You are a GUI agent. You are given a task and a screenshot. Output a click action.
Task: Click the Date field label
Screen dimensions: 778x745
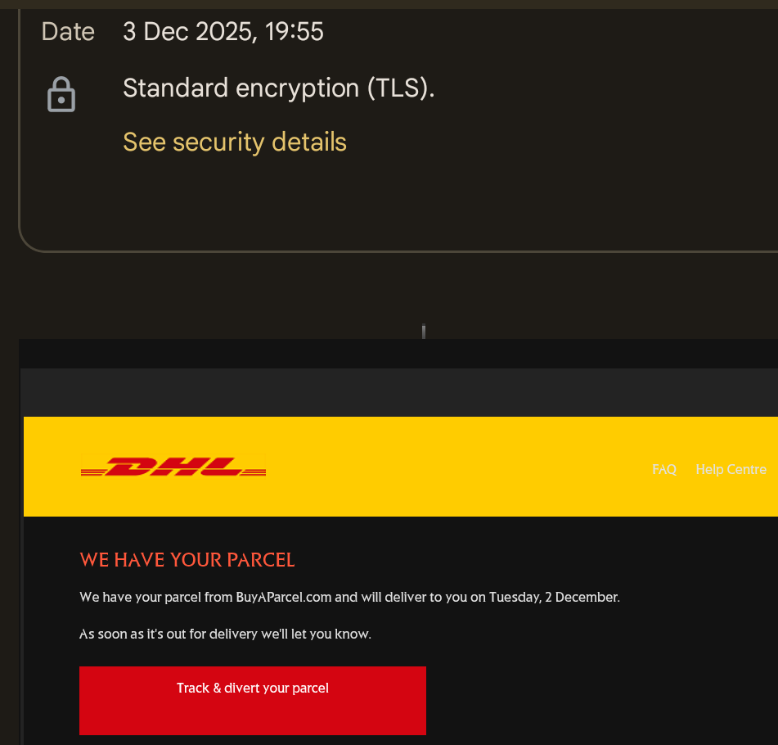pos(68,32)
